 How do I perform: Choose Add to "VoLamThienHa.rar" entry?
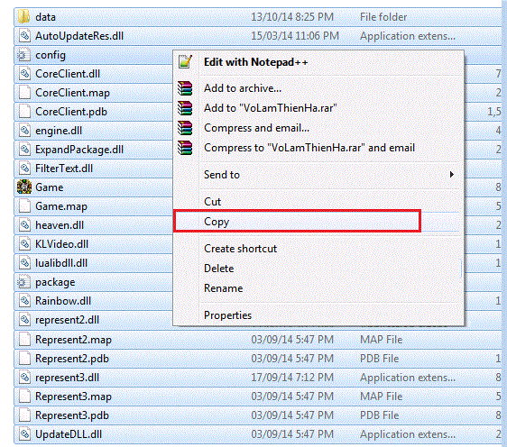[x=271, y=108]
